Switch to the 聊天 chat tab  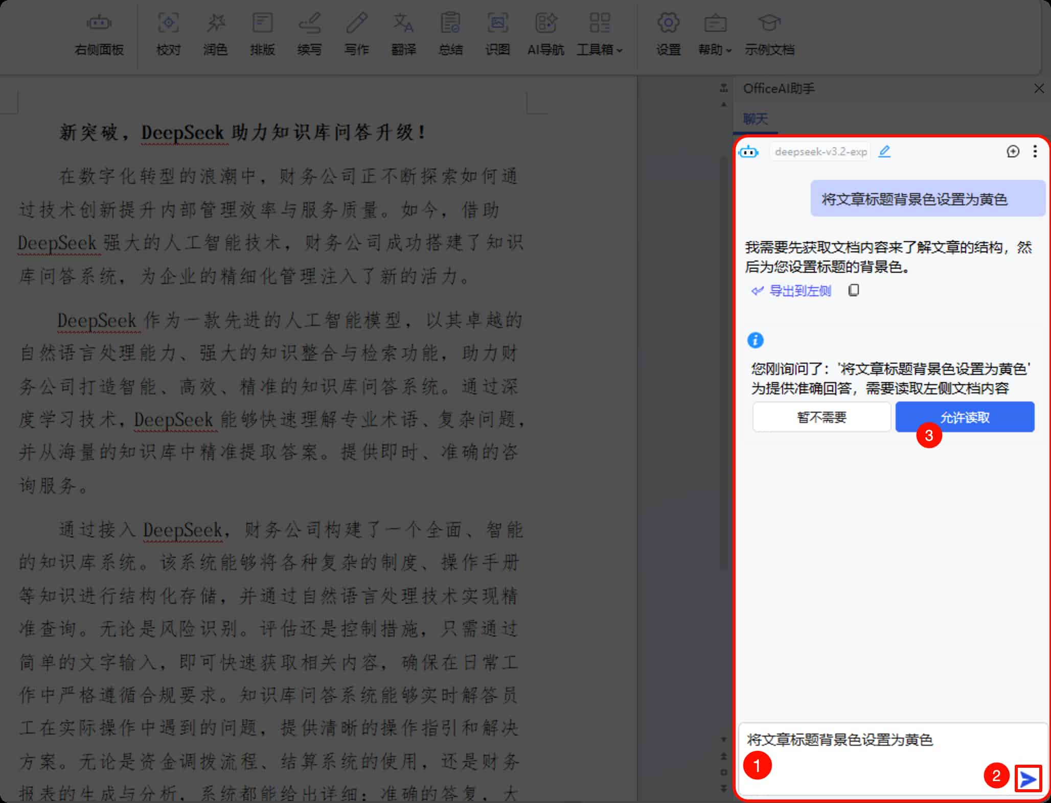[755, 119]
